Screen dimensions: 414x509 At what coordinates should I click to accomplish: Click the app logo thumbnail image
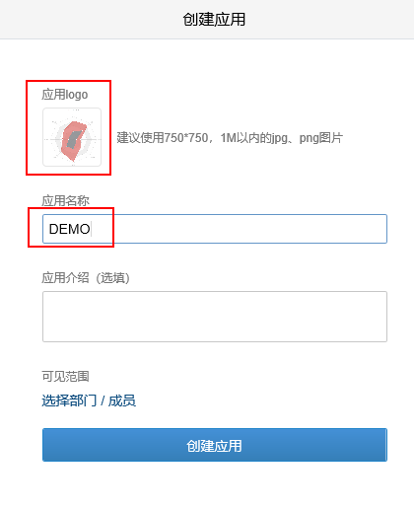[72, 137]
